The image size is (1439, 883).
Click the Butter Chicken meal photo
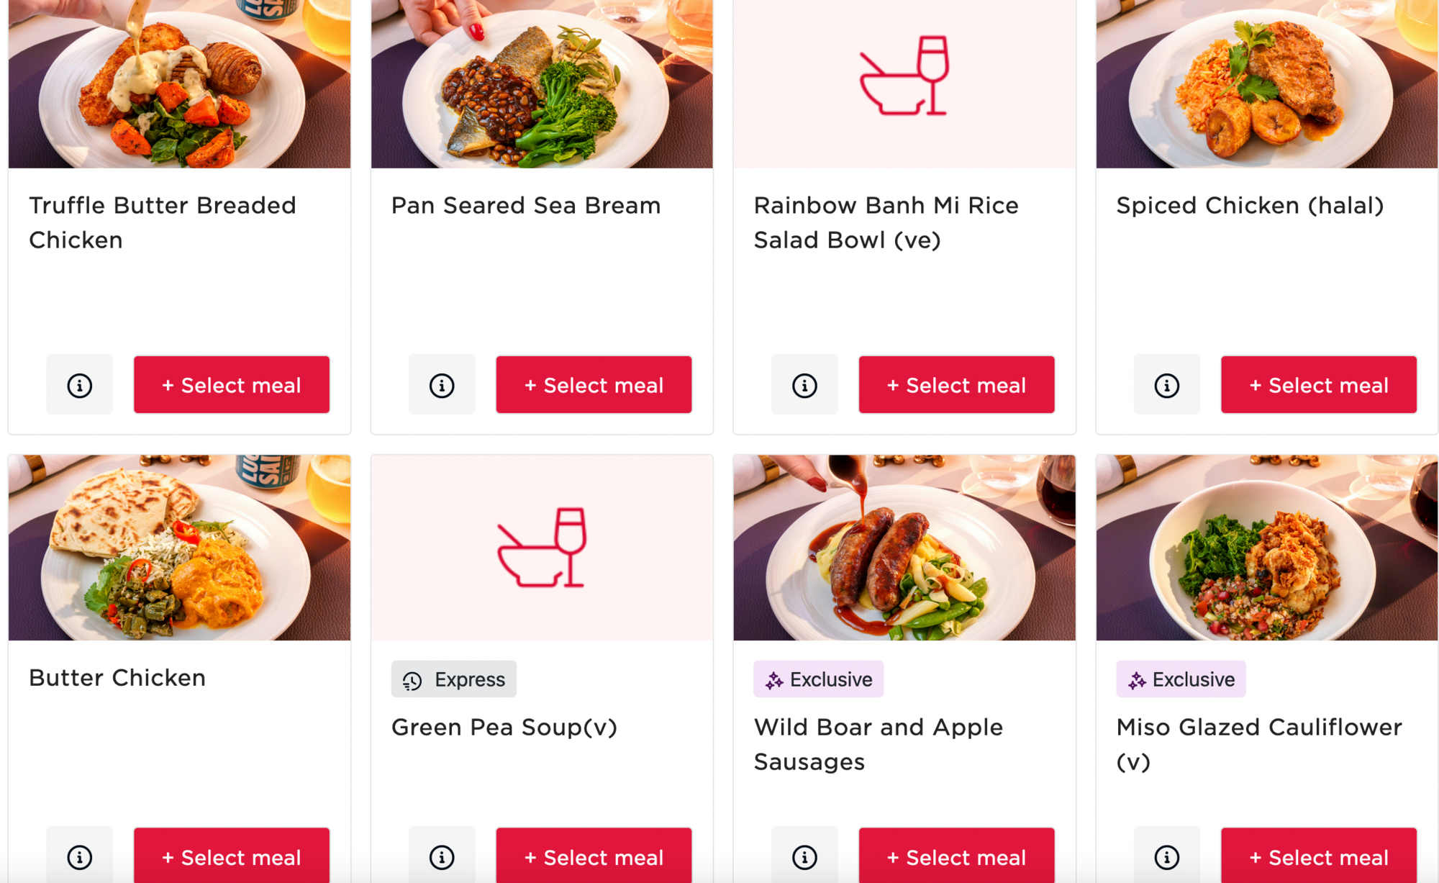pyautogui.click(x=178, y=548)
